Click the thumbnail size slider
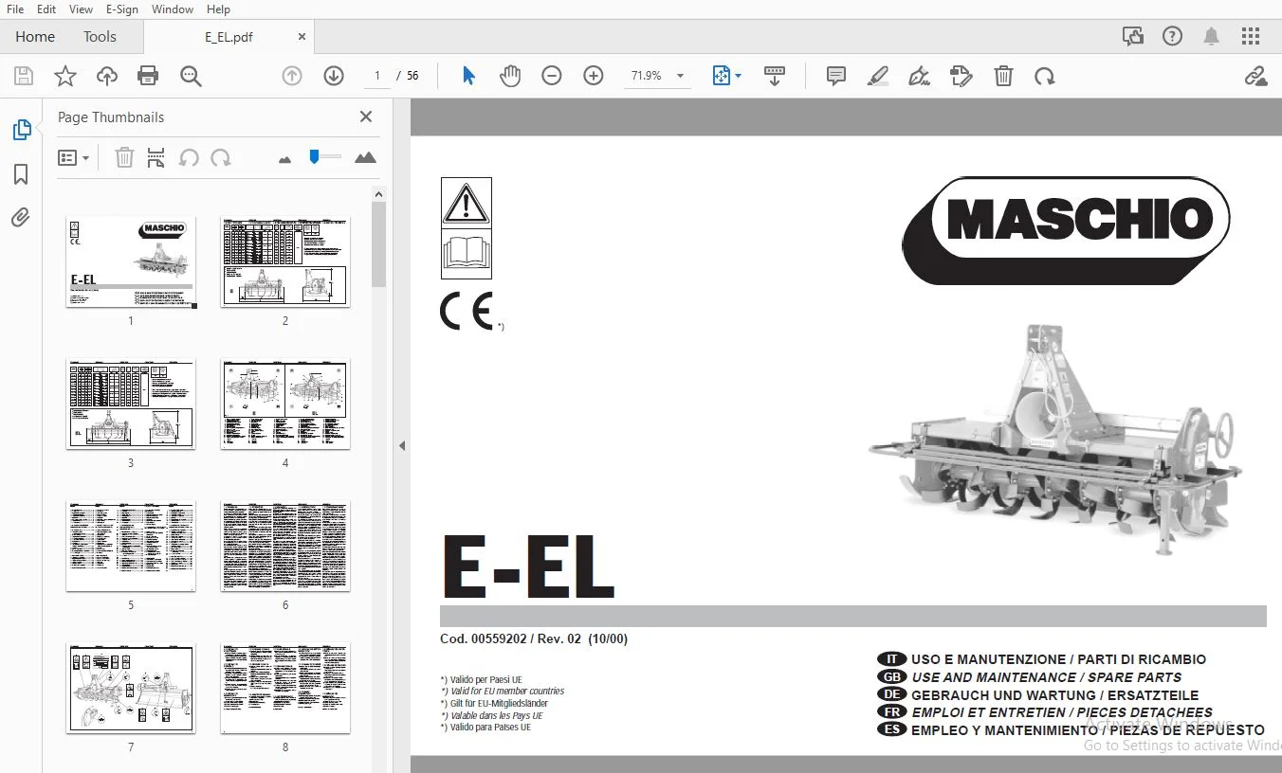This screenshot has height=773, width=1282. tap(325, 156)
